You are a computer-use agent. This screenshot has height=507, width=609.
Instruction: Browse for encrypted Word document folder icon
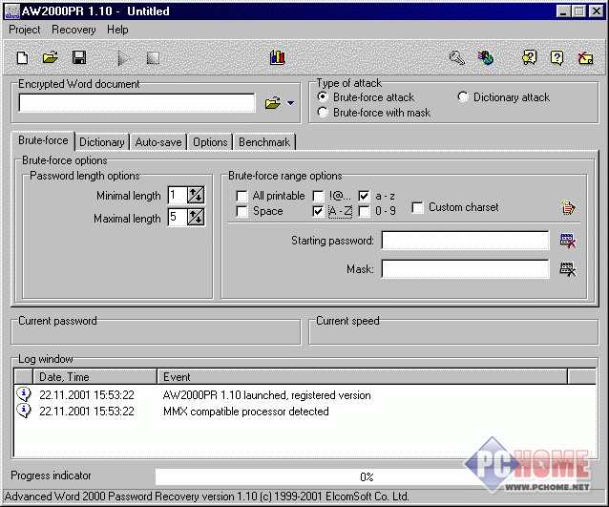pyautogui.click(x=273, y=103)
